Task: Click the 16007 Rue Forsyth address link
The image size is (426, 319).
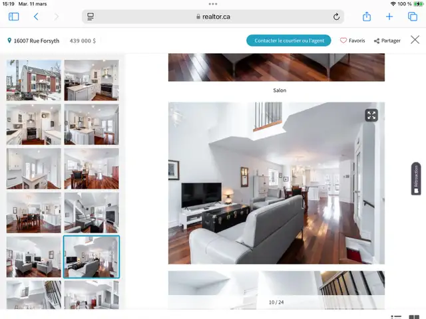Action: click(x=33, y=41)
